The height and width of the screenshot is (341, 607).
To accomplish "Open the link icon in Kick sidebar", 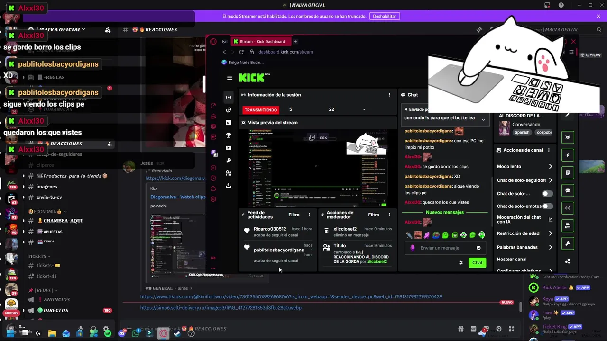I will (229, 110).
